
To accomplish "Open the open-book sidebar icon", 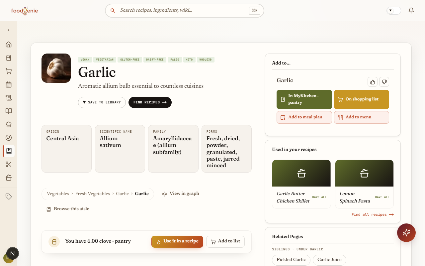I will [9, 111].
